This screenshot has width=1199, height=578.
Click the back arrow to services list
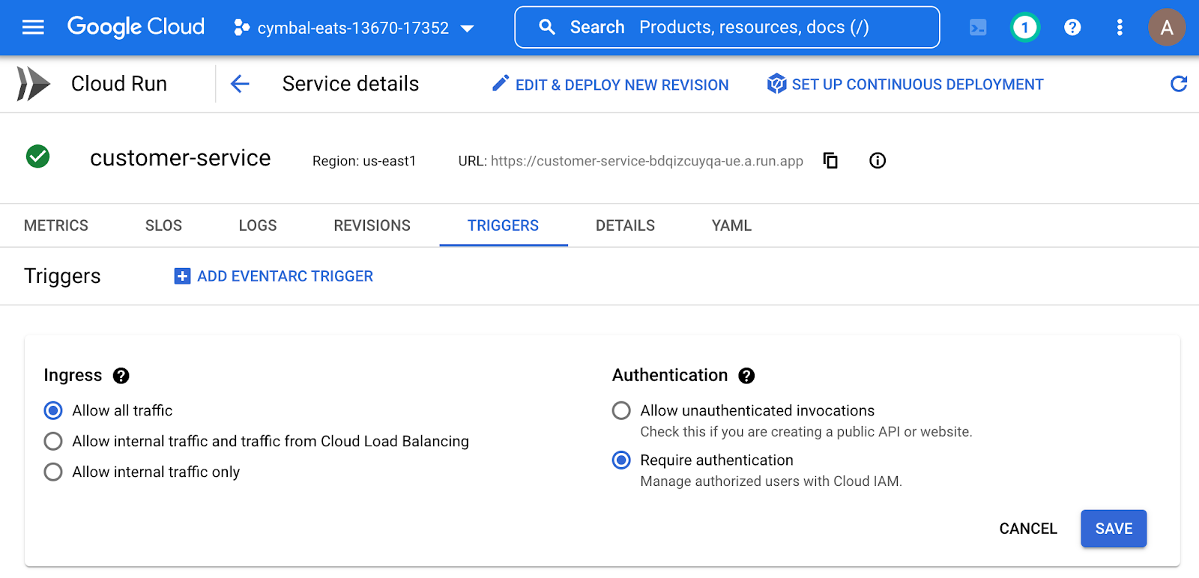(x=240, y=84)
